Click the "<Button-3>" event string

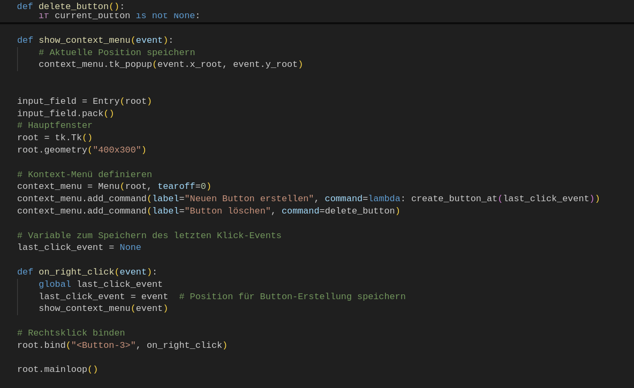point(103,345)
